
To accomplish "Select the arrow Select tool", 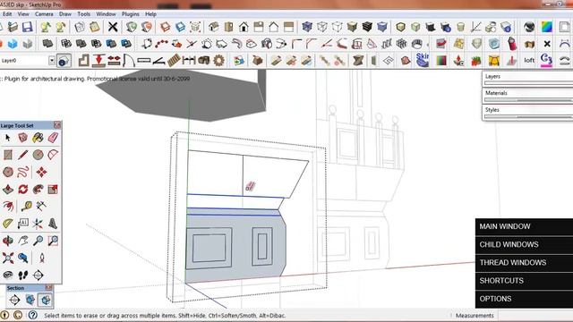I will 8,138.
